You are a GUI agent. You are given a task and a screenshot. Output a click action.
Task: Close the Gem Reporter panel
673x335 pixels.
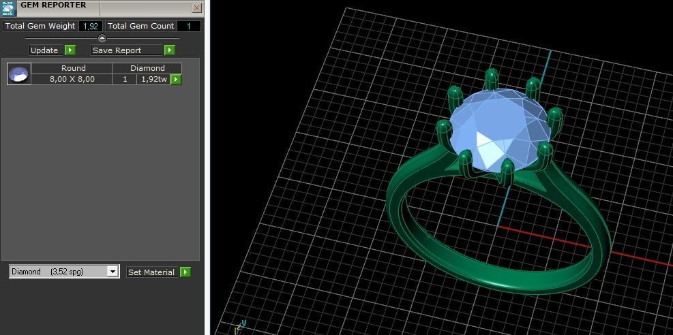(x=196, y=7)
